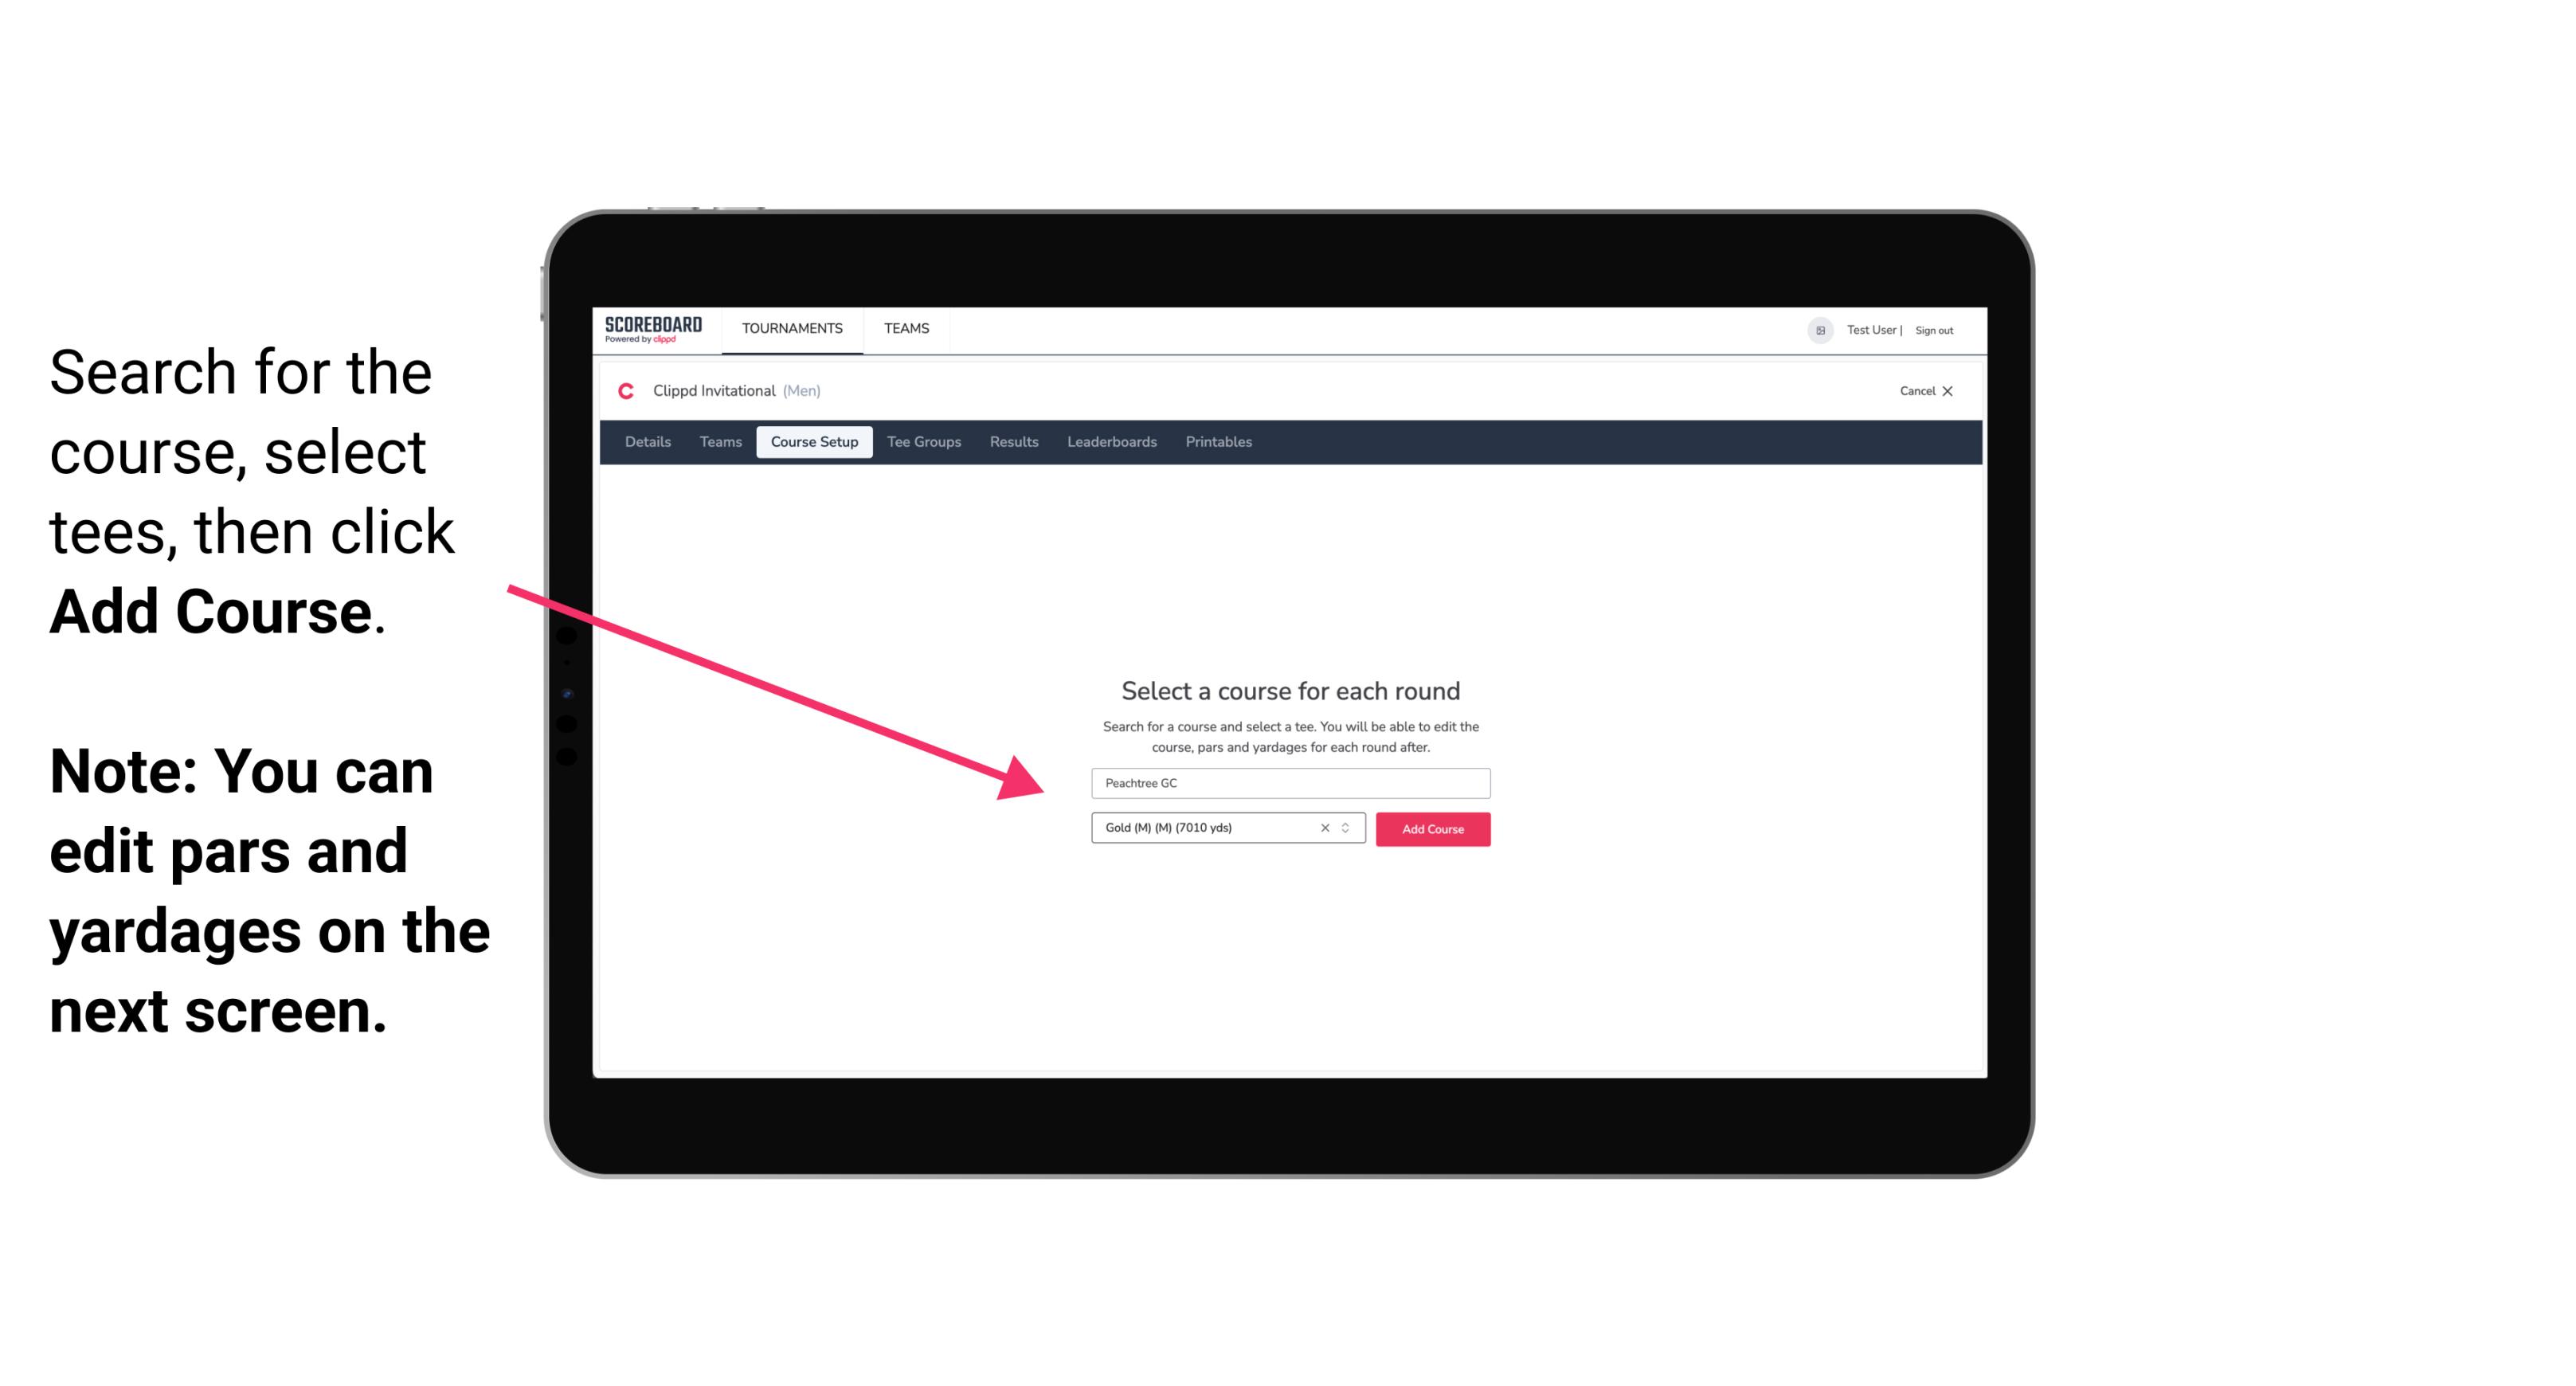Click the Peachtree GC course search field
Viewport: 2576px width, 1386px height.
1286,781
